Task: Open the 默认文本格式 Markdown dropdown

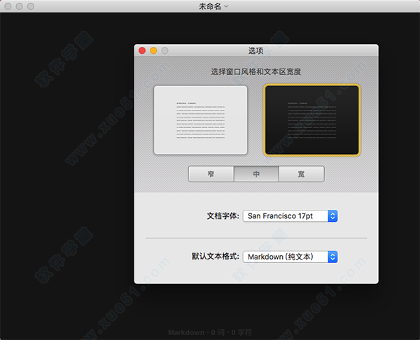Action: pyautogui.click(x=290, y=257)
